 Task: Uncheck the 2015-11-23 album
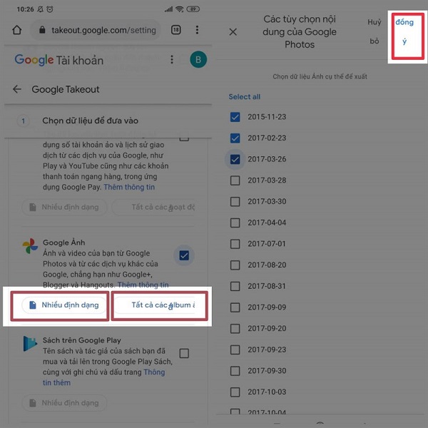pyautogui.click(x=235, y=117)
